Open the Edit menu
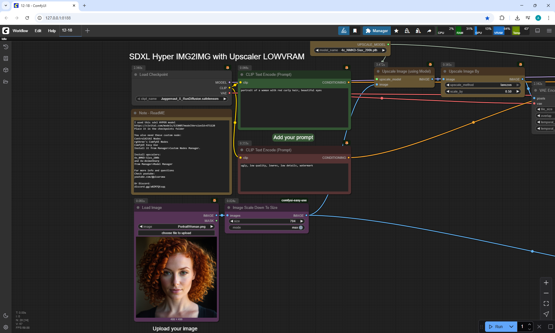The width and height of the screenshot is (555, 333). [x=38, y=31]
